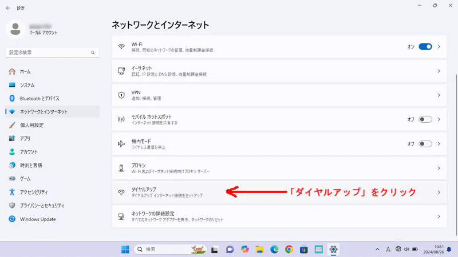The width and height of the screenshot is (458, 257).
Task: Select プライバシーとセキュリティ in sidebar
Action: click(x=53, y=206)
